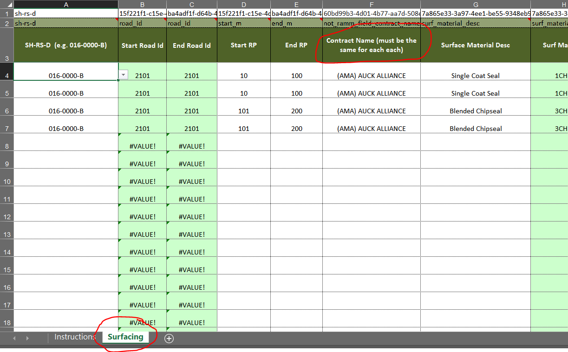Select column A header

click(65, 4)
